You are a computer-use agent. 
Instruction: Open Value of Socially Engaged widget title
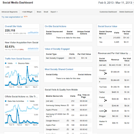(x=57, y=49)
